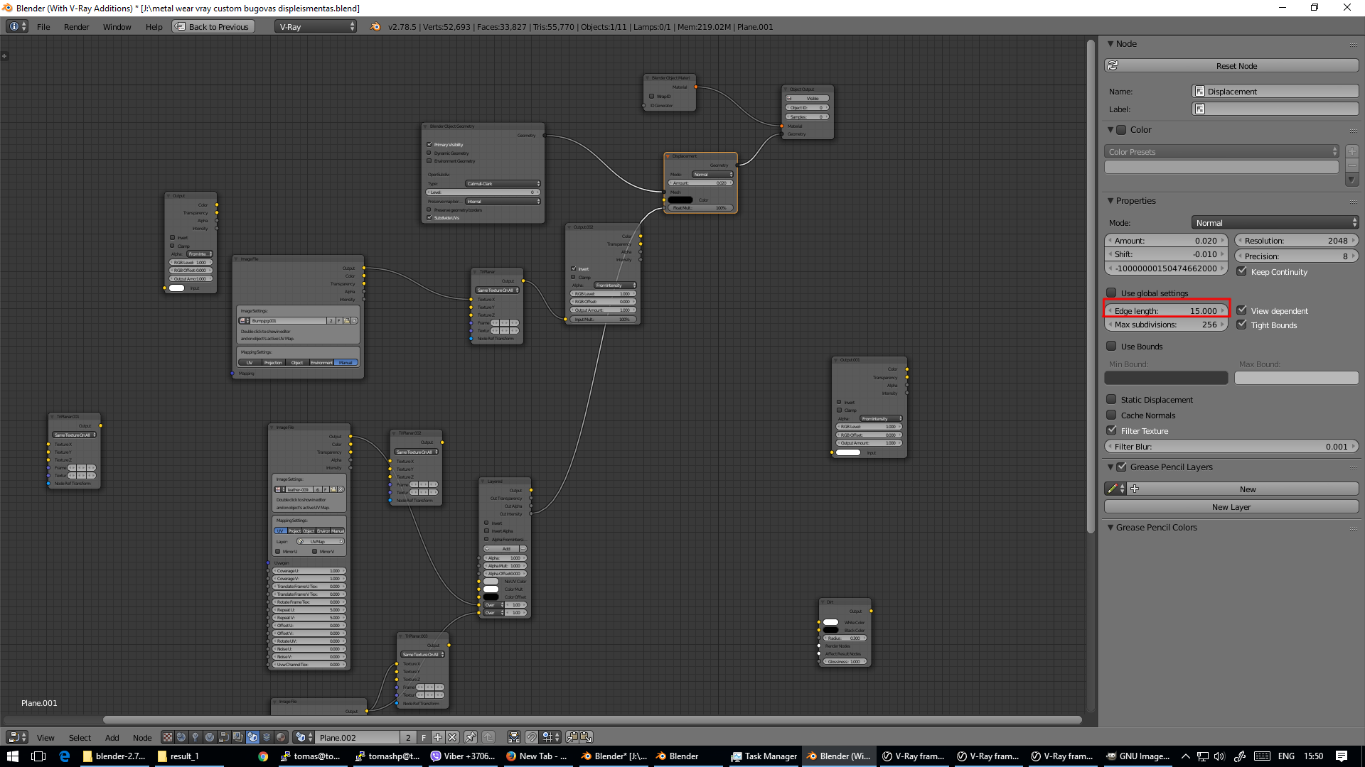Toggle Tight Bounds checkbox
The height and width of the screenshot is (767, 1365).
click(1241, 325)
